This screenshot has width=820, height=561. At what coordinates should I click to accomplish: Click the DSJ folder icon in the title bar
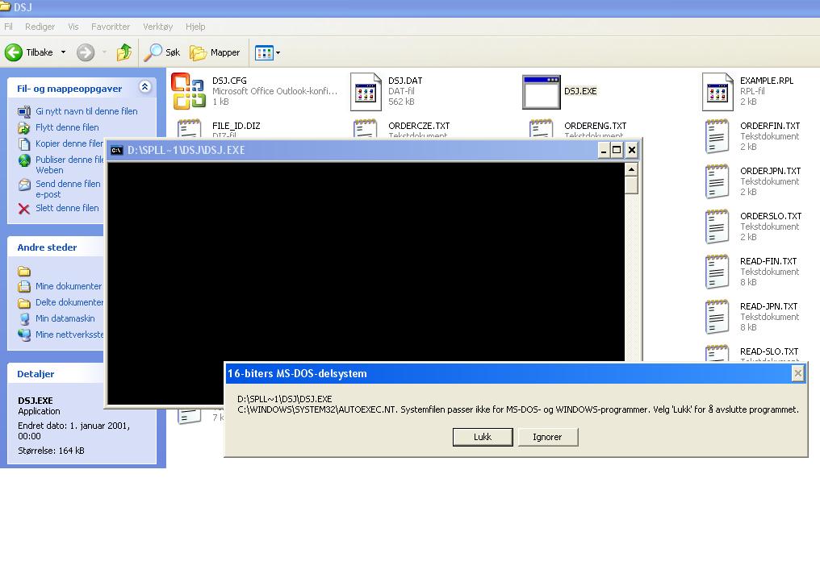(5, 6)
